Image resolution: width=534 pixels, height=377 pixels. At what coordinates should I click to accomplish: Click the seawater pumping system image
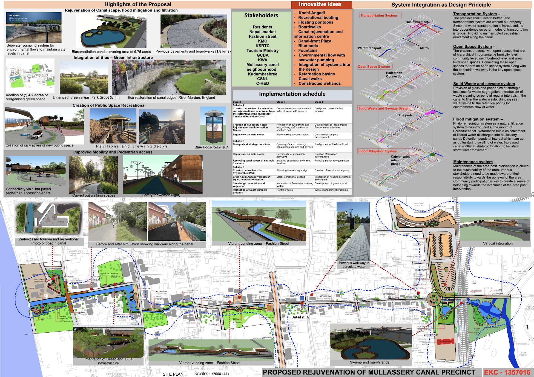[x=34, y=27]
